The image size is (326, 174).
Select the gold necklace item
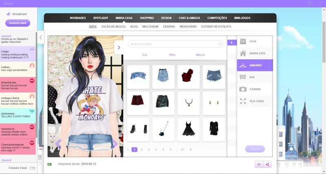pyautogui.click(x=189, y=103)
